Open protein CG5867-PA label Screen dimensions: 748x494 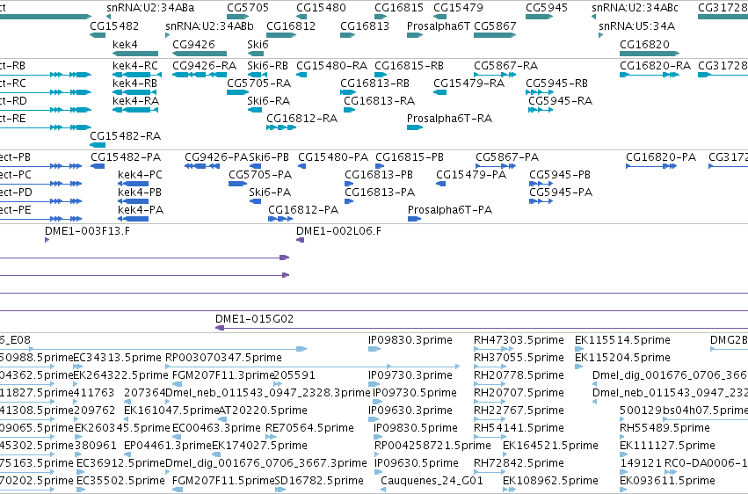507,156
